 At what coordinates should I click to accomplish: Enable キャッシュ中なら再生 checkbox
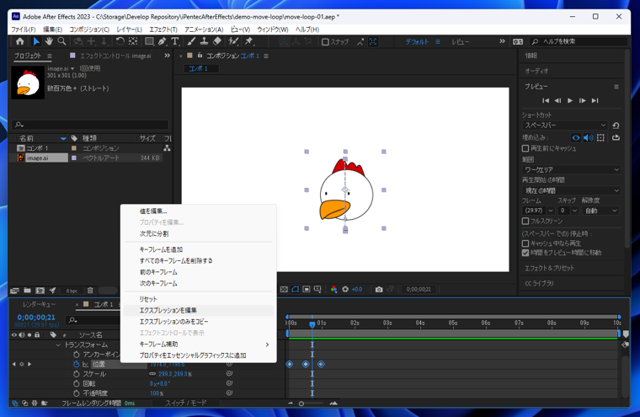tap(525, 243)
